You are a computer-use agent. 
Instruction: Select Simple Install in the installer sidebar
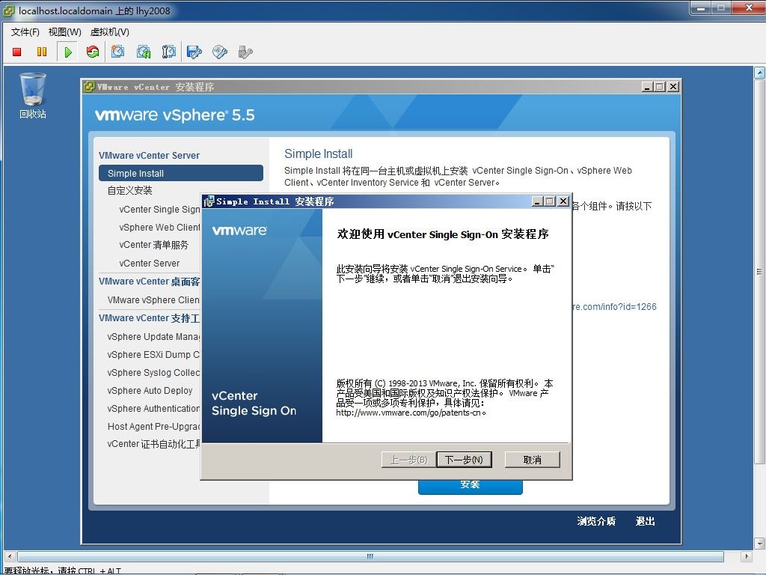pyautogui.click(x=181, y=173)
